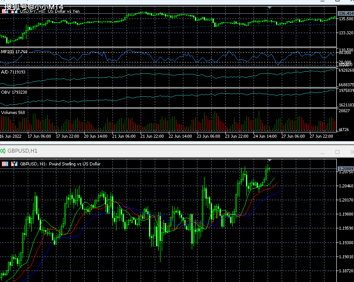Toggle one-click trading panel on GBPUSD chart

5,164
